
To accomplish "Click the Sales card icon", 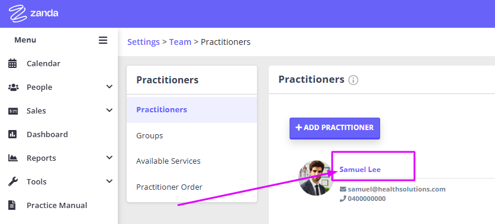I will tap(13, 111).
